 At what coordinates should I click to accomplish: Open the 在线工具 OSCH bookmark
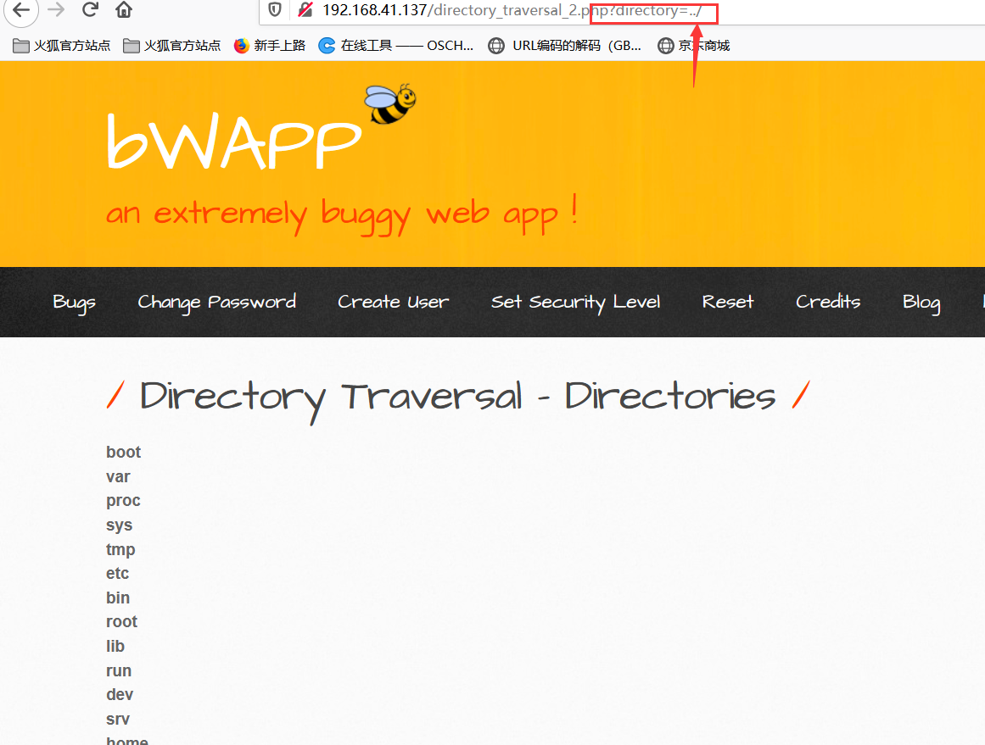tap(395, 46)
